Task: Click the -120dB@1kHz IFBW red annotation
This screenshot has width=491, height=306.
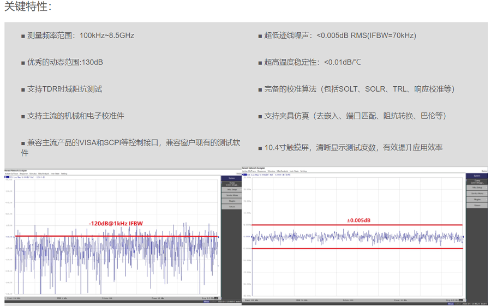Action: [x=116, y=223]
